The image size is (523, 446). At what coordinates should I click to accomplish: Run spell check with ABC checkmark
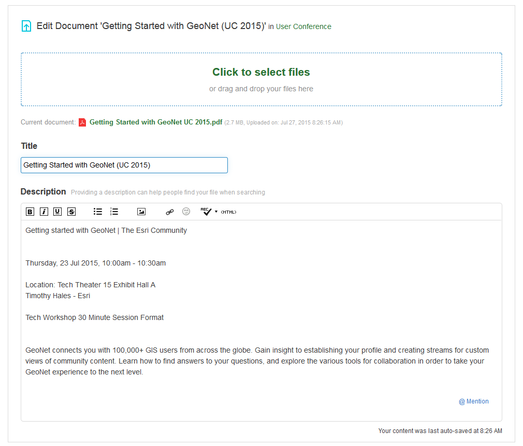[206, 212]
